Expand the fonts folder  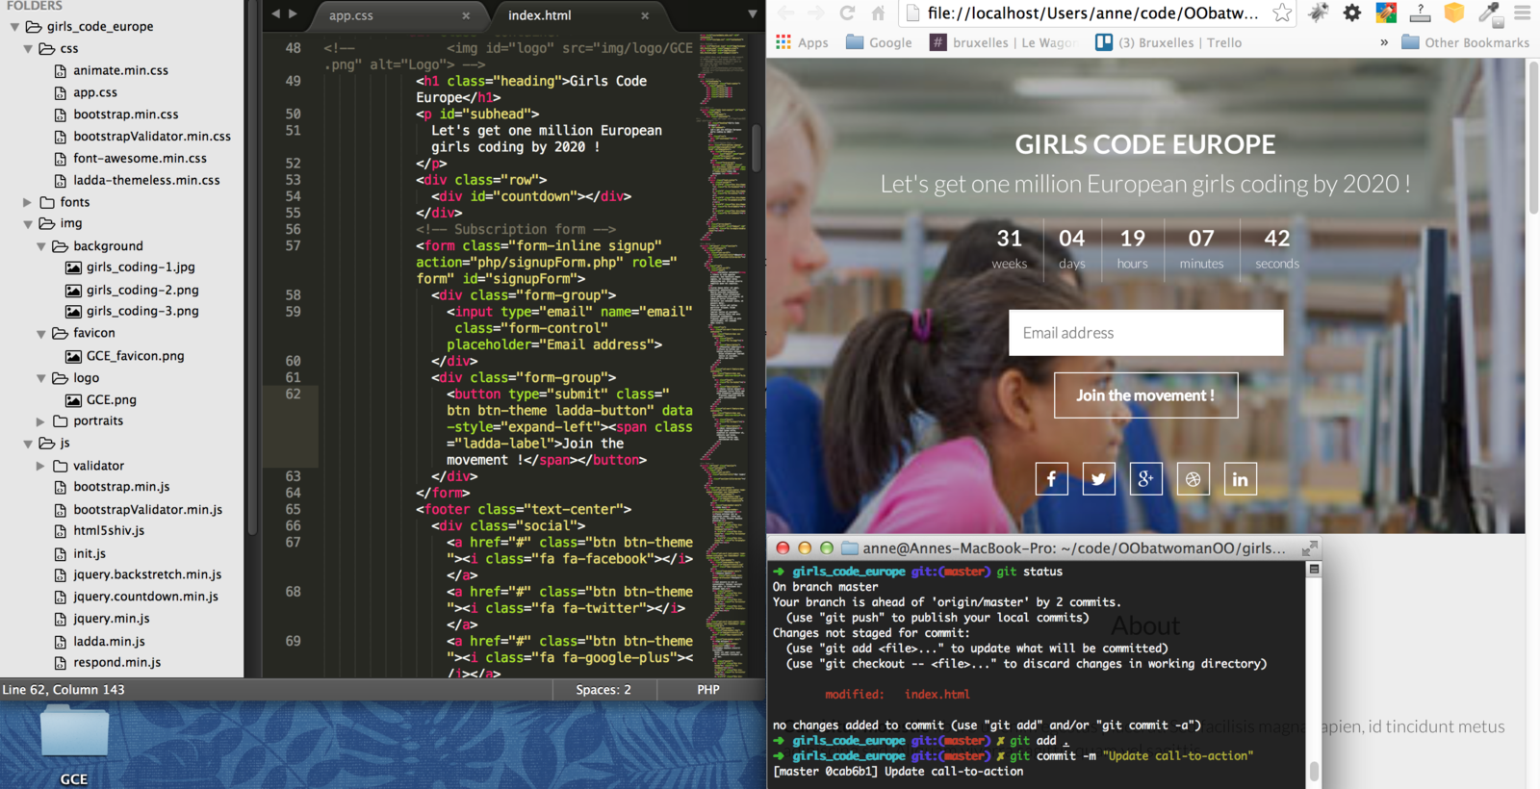[x=28, y=202]
